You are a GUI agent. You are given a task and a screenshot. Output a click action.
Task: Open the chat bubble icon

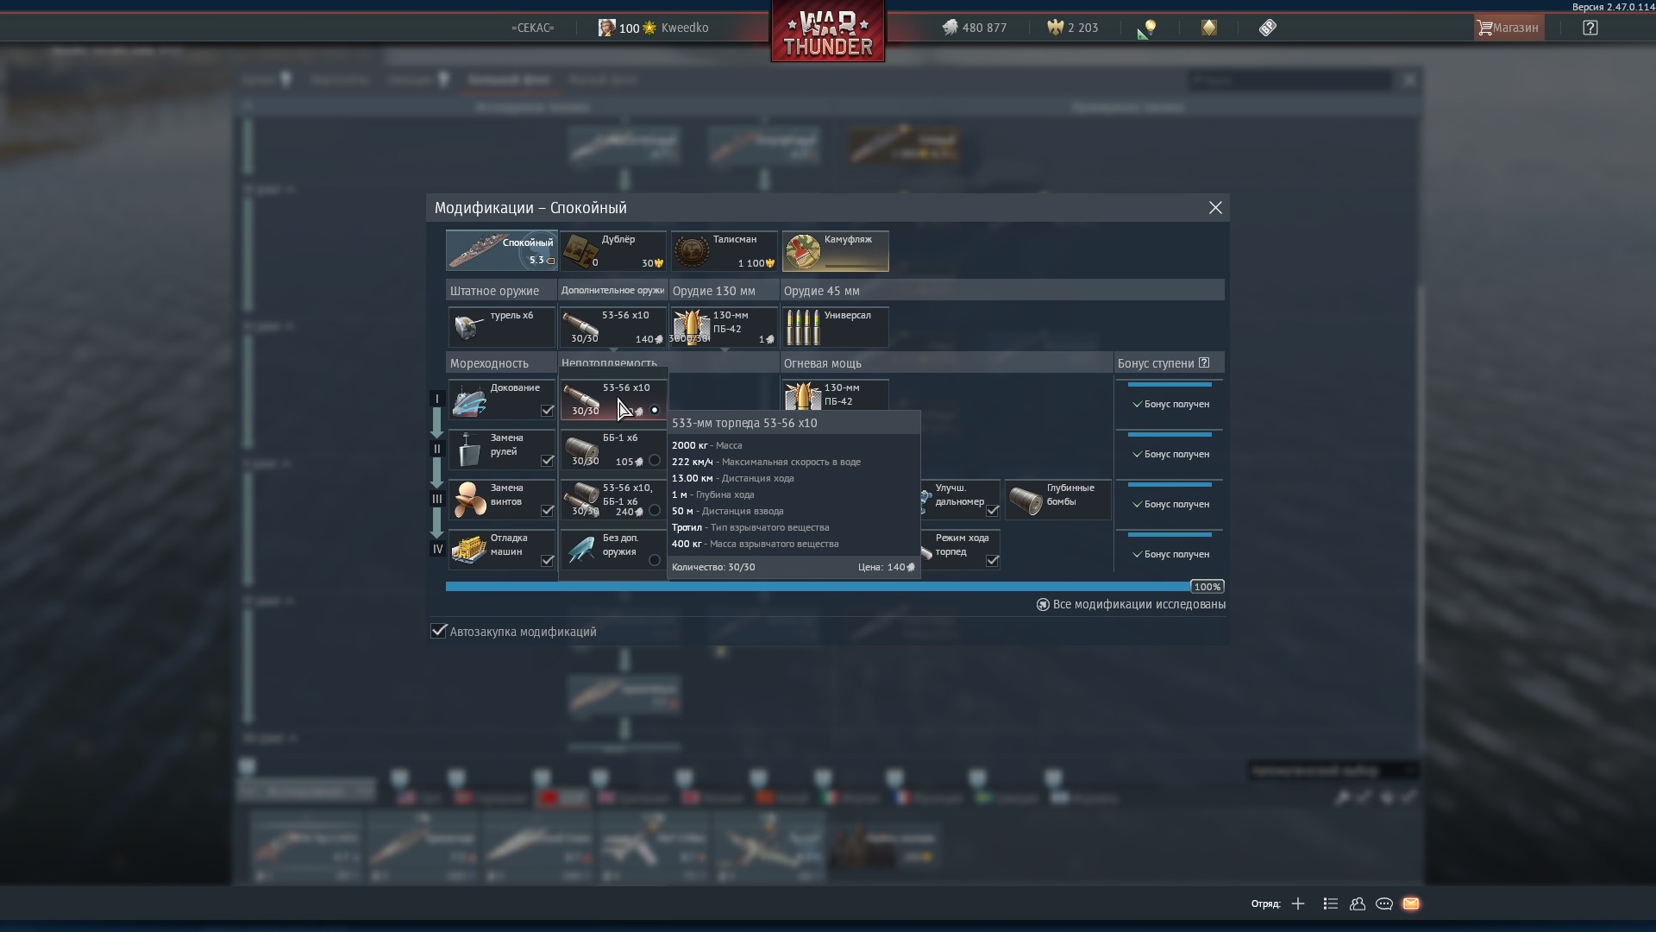pyautogui.click(x=1384, y=904)
